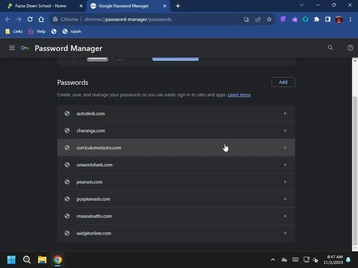Select purplemash.com site name
The image size is (358, 268).
tap(93, 199)
